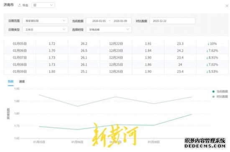
Task: Click the 01月08日 x-axis label below the chart
Action: point(154,142)
